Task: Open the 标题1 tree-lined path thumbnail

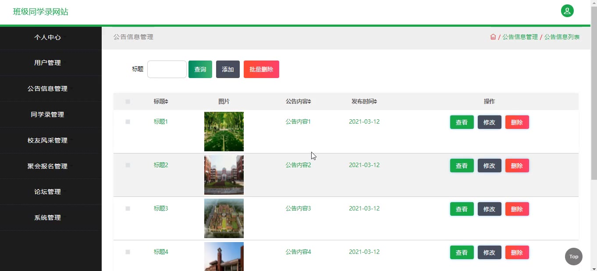Action: pyautogui.click(x=224, y=132)
